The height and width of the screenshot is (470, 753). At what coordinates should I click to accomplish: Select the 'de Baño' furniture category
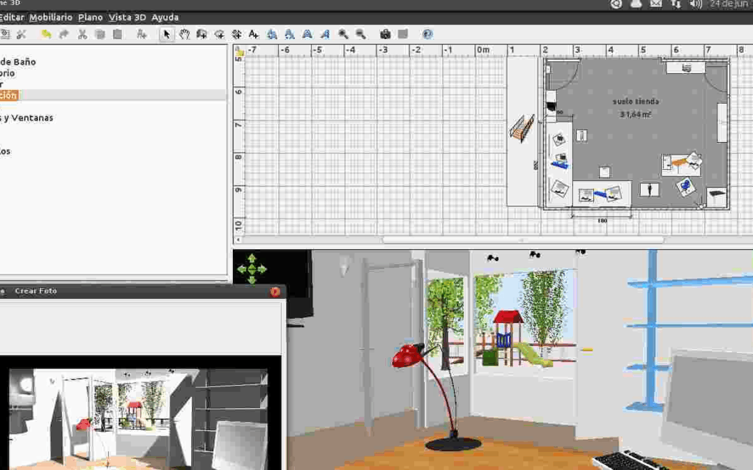click(17, 62)
